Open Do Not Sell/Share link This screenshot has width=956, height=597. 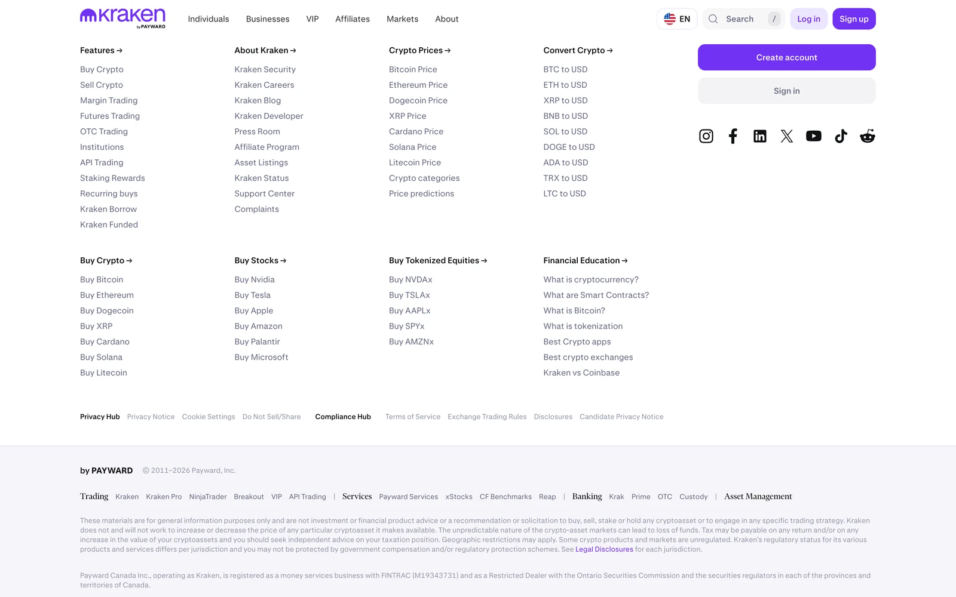[x=271, y=417]
